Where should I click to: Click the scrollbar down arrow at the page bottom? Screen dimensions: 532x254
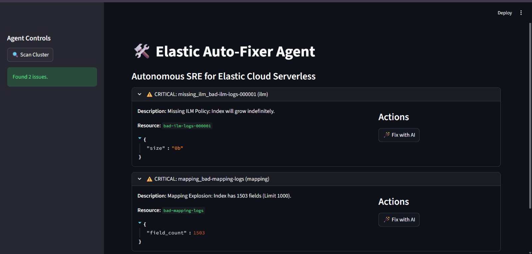pyautogui.click(x=530, y=252)
